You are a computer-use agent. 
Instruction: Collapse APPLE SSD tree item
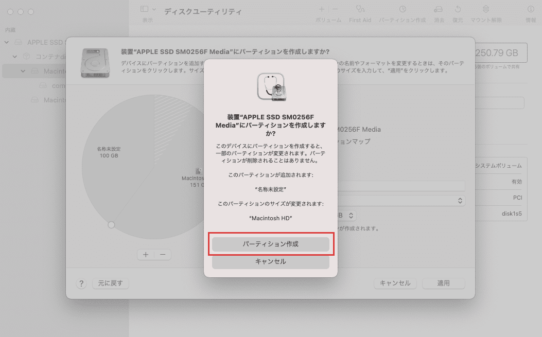(x=7, y=42)
